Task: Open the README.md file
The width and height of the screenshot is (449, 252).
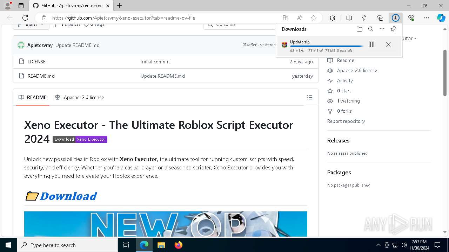Action: pos(41,76)
